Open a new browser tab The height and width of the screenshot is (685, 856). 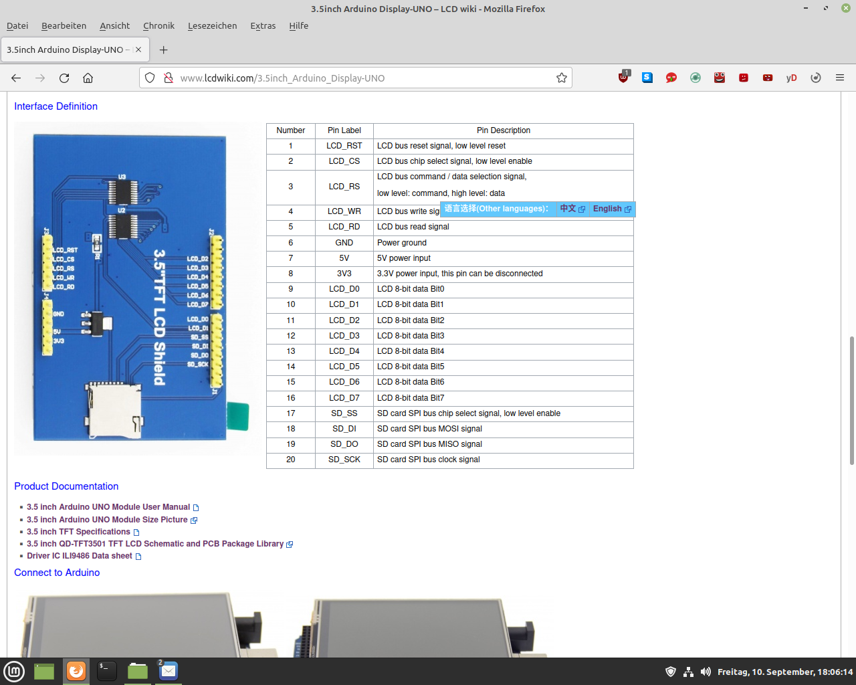click(x=164, y=50)
